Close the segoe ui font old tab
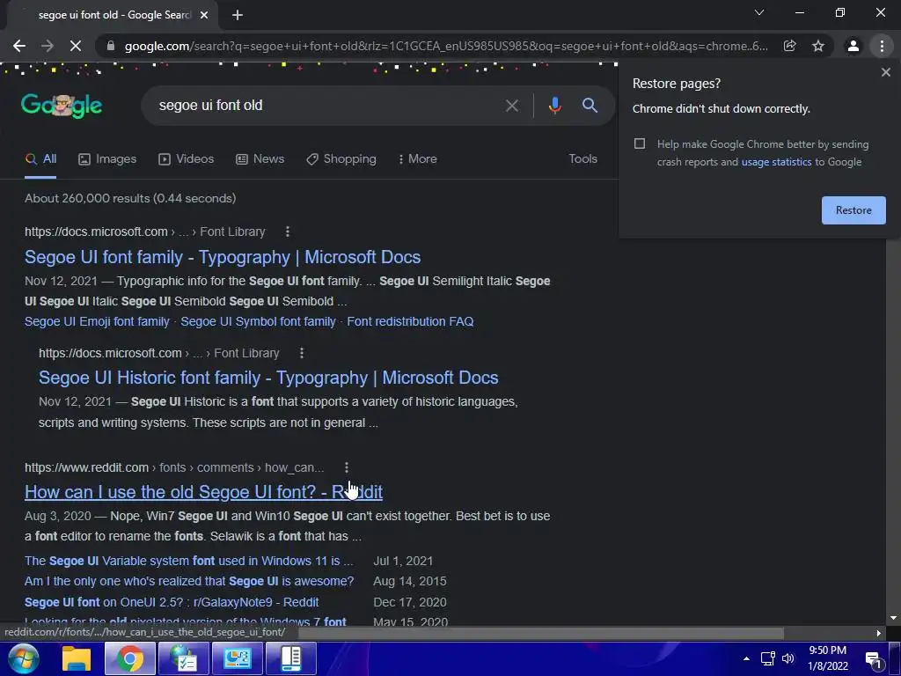Screen dimensions: 901x676 [x=204, y=16]
